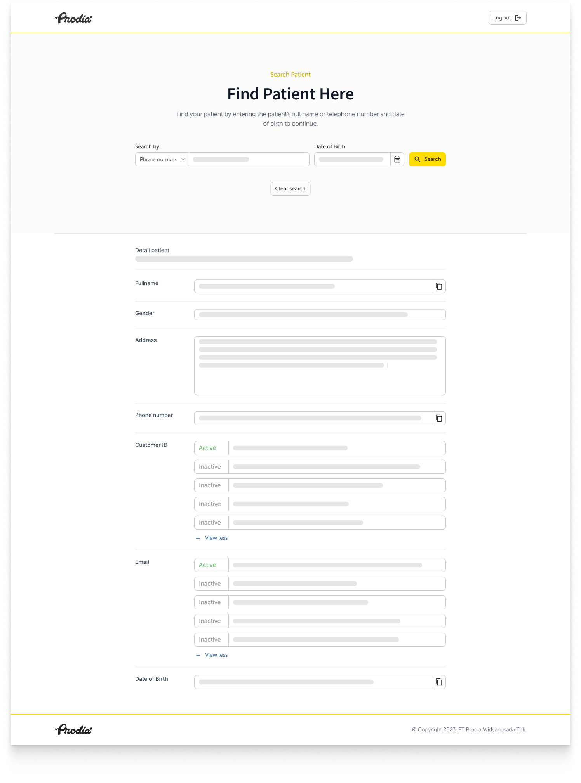Click the Address text area
The height and width of the screenshot is (783, 581).
(x=320, y=366)
